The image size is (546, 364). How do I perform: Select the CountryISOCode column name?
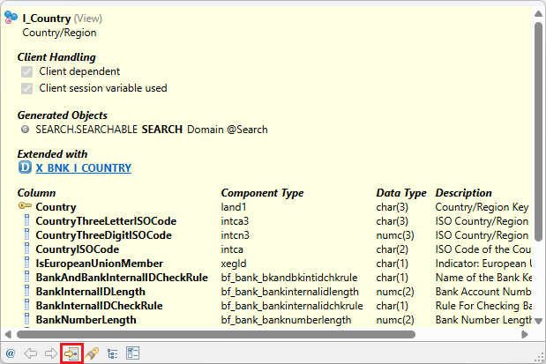[x=78, y=249]
